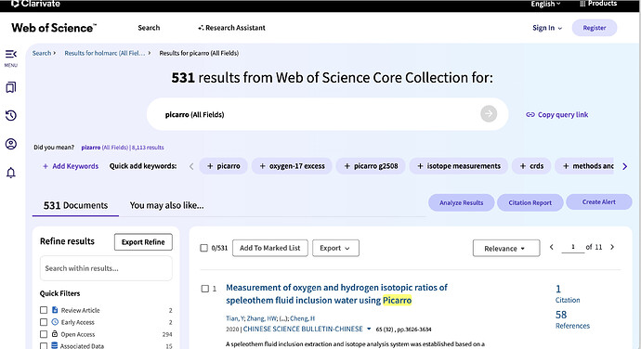Click the Register button
This screenshot has height=349, width=641.
(x=595, y=28)
